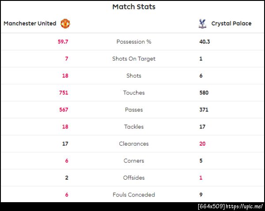265x211 pixels.
Task: Click the Offsides stat label
Action: point(134,177)
